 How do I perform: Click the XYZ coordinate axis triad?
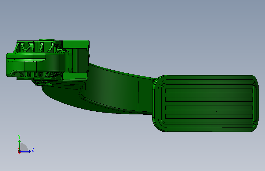tap(26, 145)
